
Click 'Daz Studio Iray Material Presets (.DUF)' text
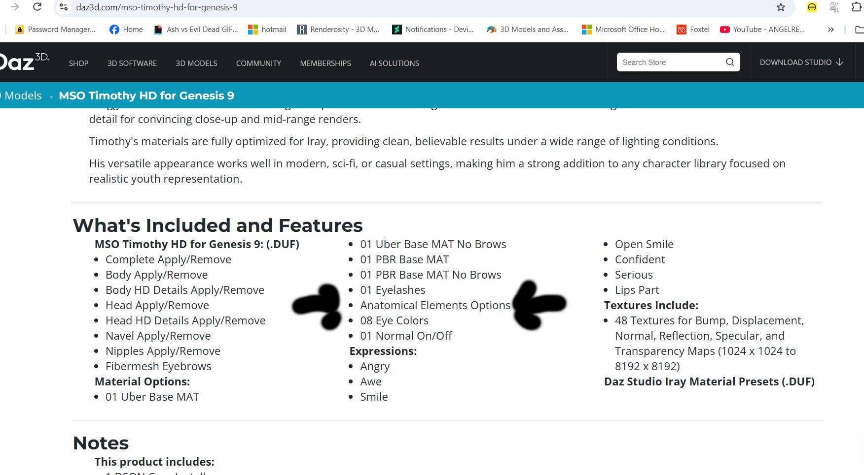(709, 381)
